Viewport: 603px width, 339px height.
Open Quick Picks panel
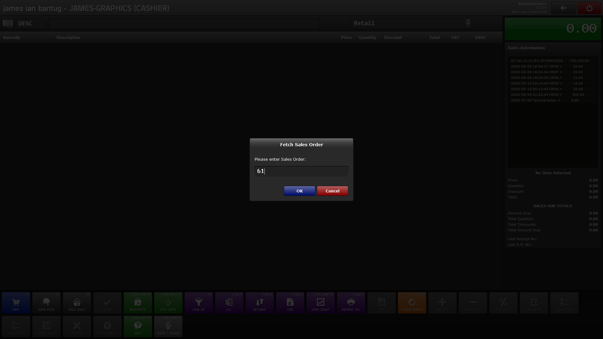point(46,303)
